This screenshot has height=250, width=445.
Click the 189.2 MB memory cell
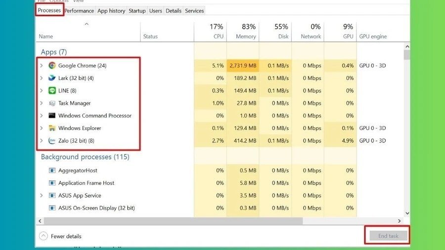tap(243, 78)
